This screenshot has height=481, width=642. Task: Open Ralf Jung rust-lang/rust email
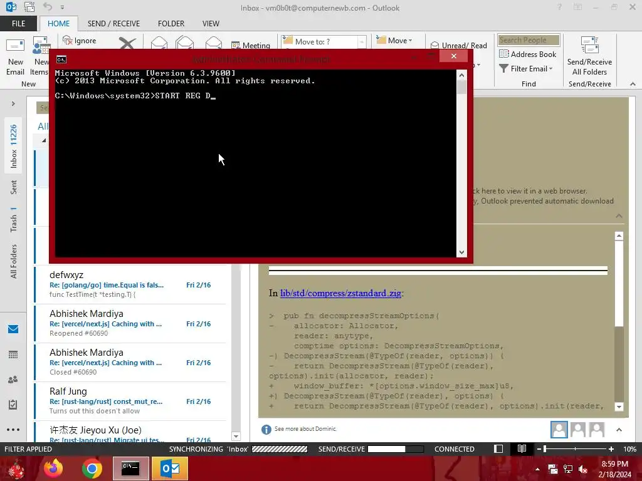tap(130, 401)
